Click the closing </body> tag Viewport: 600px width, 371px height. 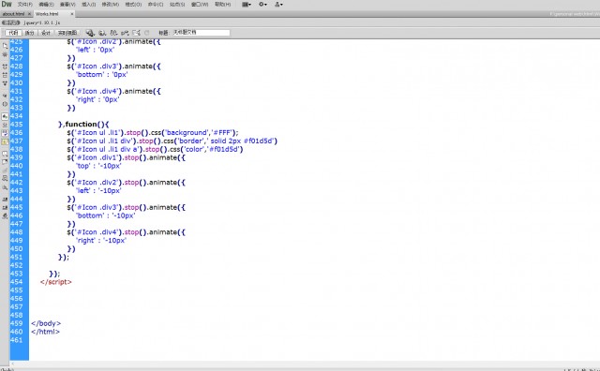click(x=46, y=323)
